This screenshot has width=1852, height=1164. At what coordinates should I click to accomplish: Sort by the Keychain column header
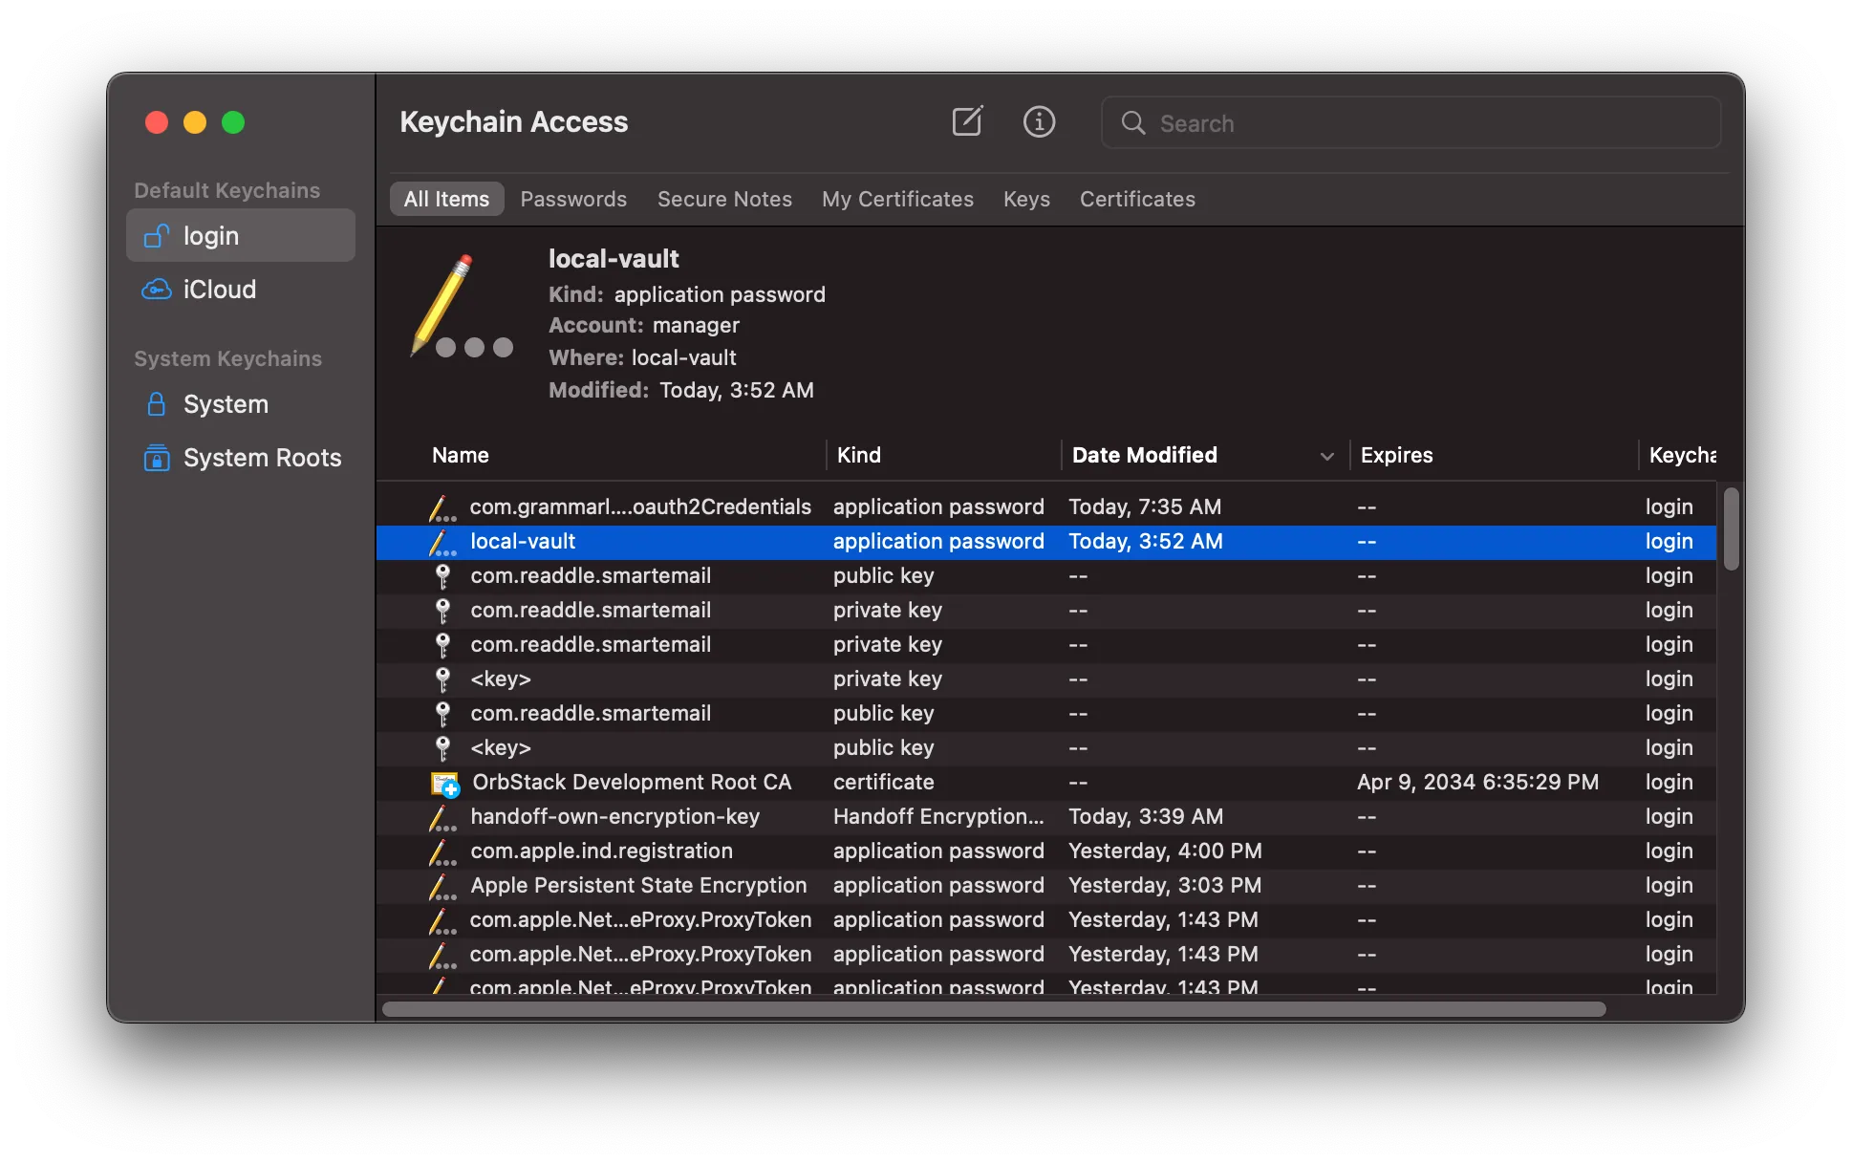[x=1682, y=455]
